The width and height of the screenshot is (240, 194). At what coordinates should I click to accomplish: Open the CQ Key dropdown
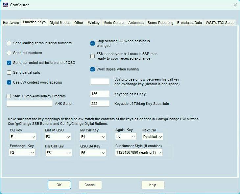click(23, 137)
